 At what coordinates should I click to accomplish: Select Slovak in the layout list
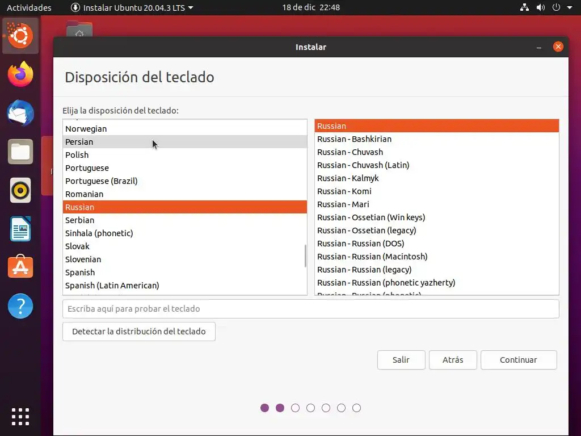click(x=185, y=246)
